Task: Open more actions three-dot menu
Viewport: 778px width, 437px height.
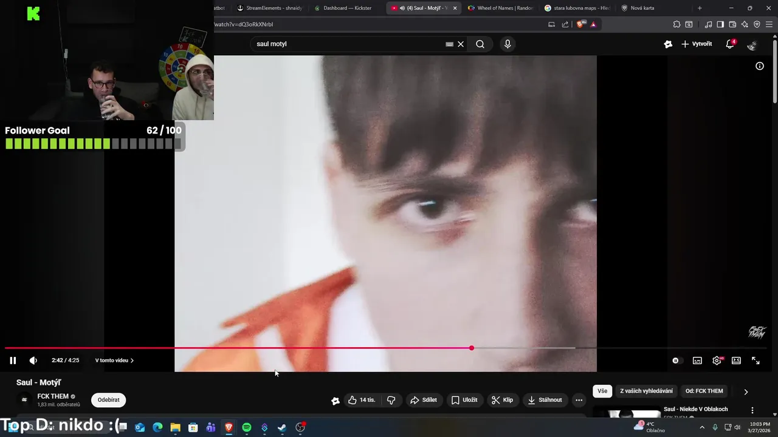Action: click(x=579, y=400)
